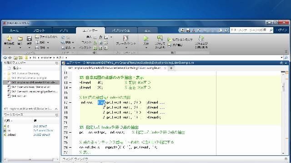Viewport: 291px width, 163px height.
Task: Add a new editor tab with plus
Action: 171,68
